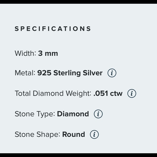This screenshot has height=157, width=157.
Task: Click the word 'Silver' in the metal value
Action: (93, 73)
